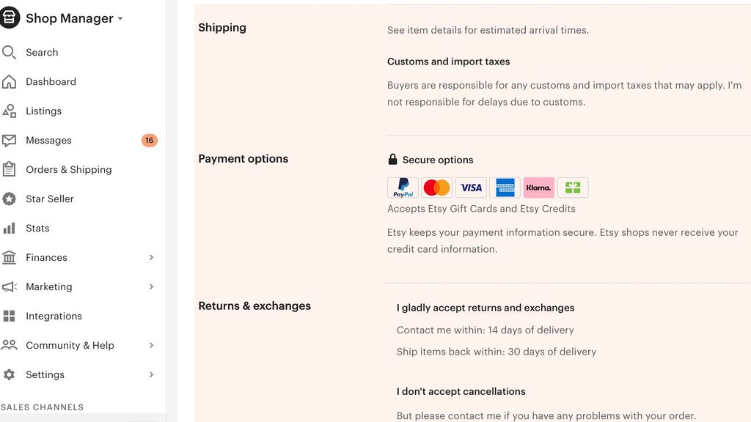751x422 pixels.
Task: Select the PayPal payment badge
Action: point(402,188)
